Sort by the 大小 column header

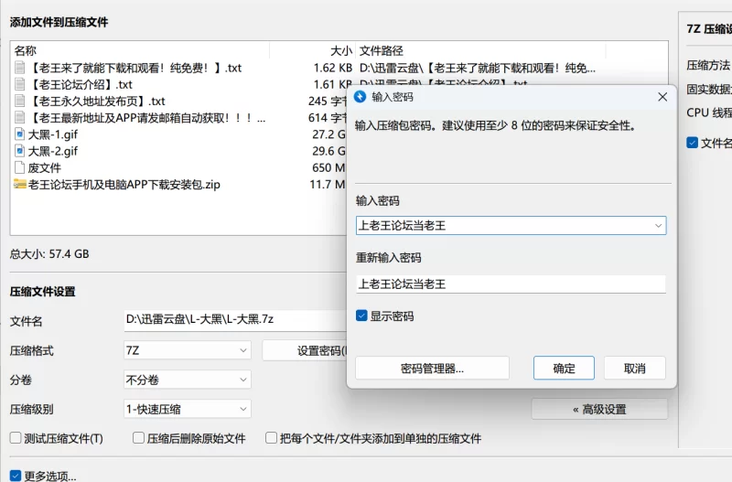coord(341,50)
